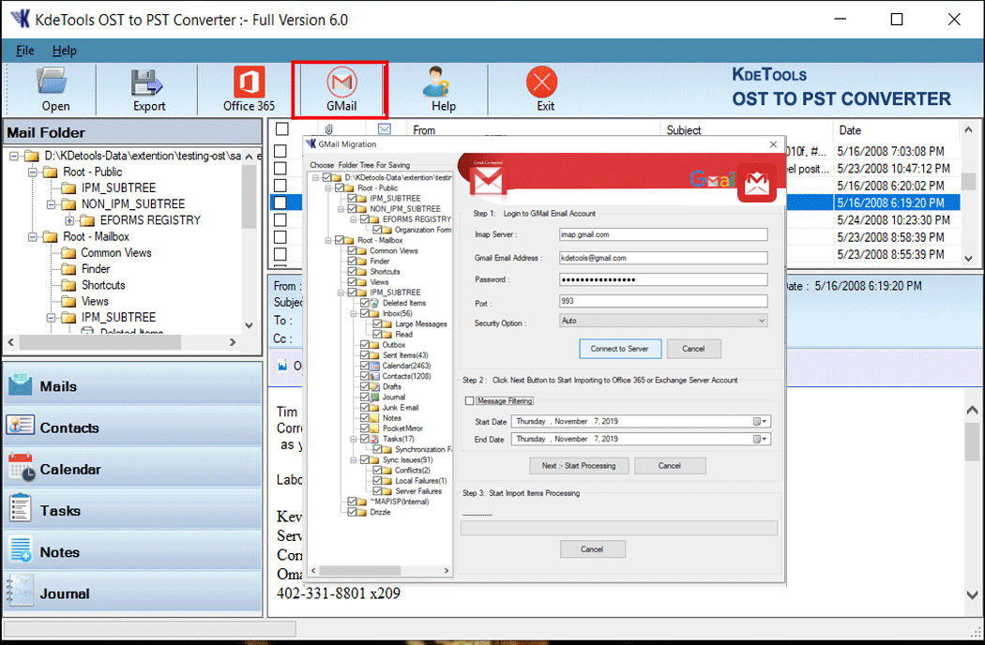Click the Gmail Email Address input field
Image resolution: width=985 pixels, height=645 pixels.
click(x=663, y=258)
